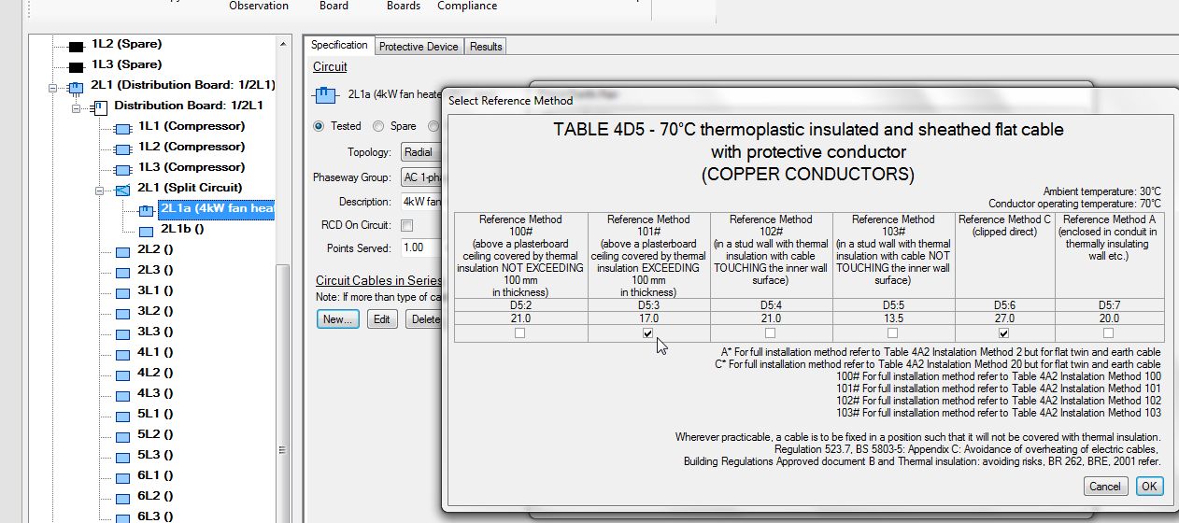Click OK in Select Reference Method dialog

(x=1149, y=487)
